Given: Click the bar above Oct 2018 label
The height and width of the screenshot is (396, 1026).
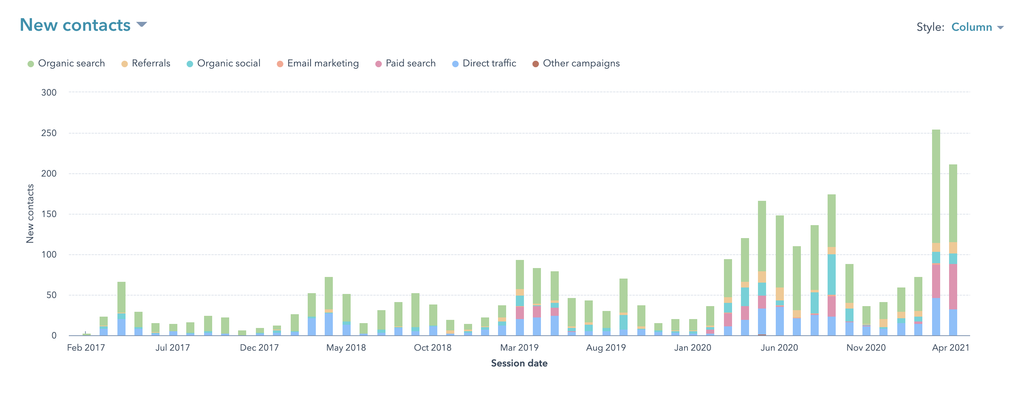Looking at the screenshot, I should tap(433, 320).
